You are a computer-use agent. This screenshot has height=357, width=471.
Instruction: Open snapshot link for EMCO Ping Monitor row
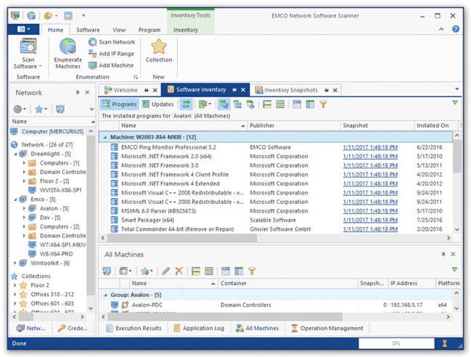tap(370, 147)
